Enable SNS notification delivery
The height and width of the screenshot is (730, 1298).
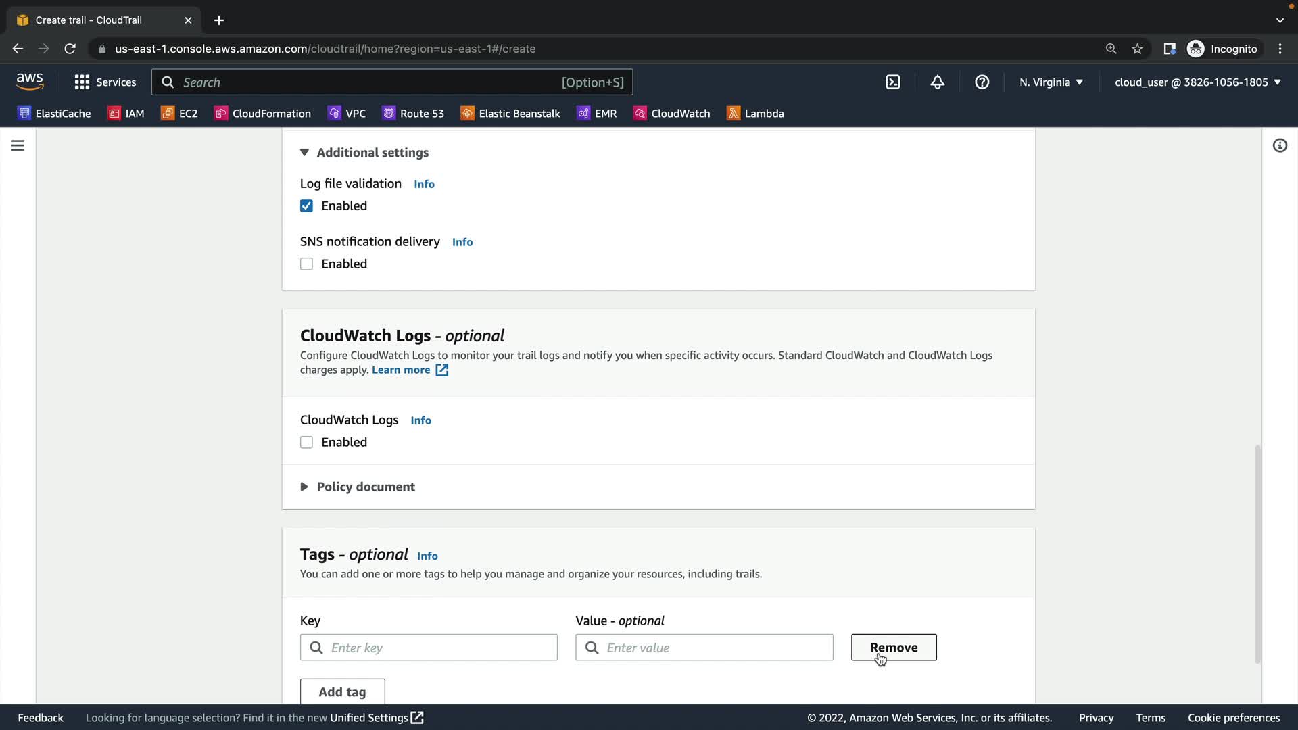point(306,264)
